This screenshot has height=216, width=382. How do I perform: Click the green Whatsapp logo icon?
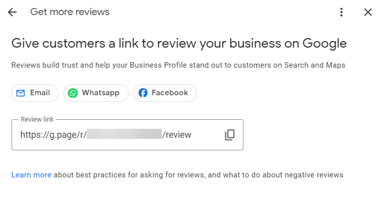[x=73, y=93]
